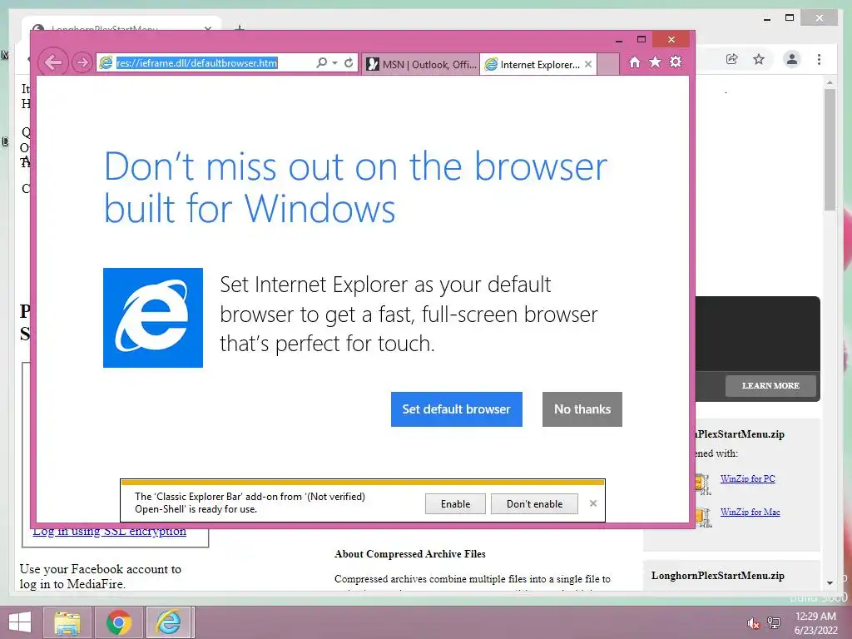Switch to the MSN Outlook tab
The height and width of the screenshot is (639, 852).
tap(421, 64)
